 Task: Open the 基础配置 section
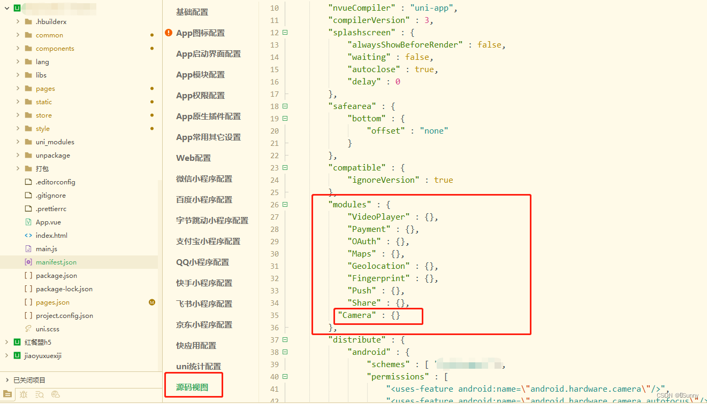click(192, 12)
